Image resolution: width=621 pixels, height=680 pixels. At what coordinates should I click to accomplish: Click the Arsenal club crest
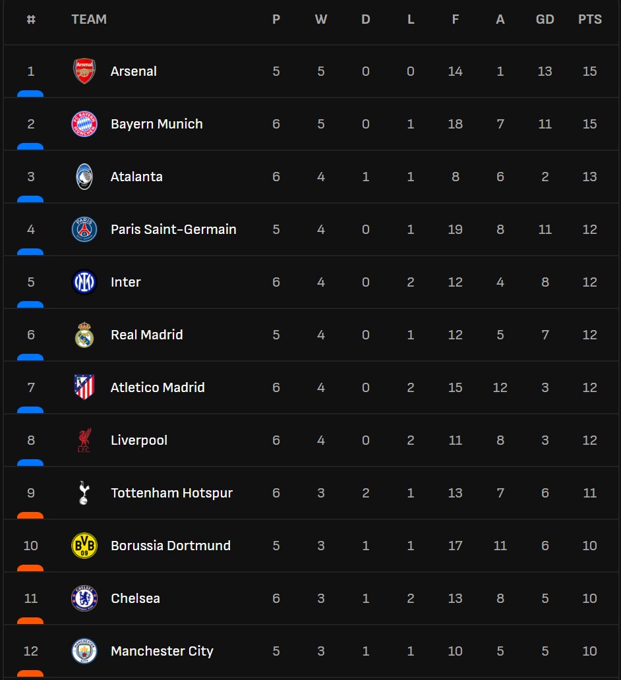click(84, 71)
